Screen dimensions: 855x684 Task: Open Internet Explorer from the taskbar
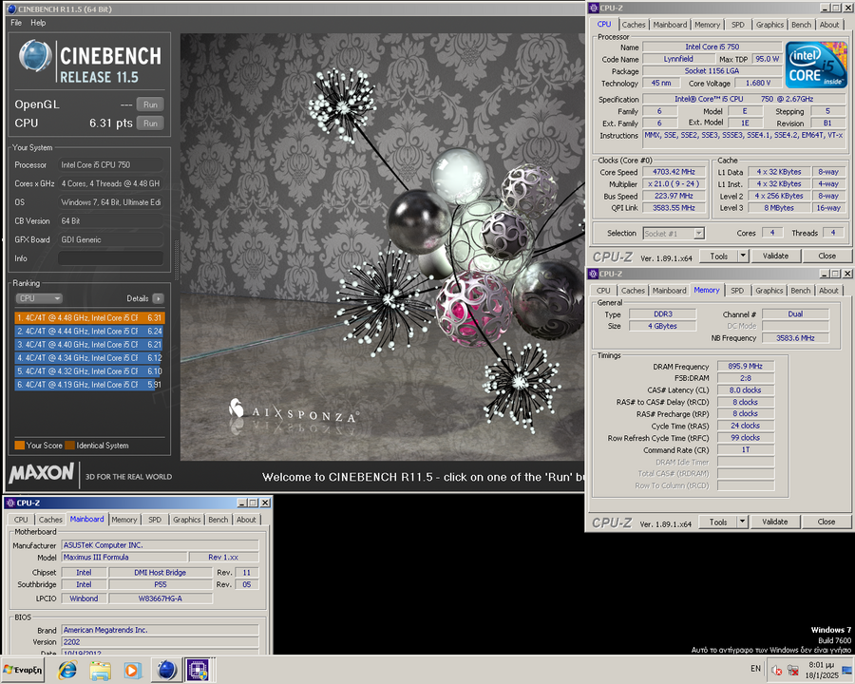67,669
